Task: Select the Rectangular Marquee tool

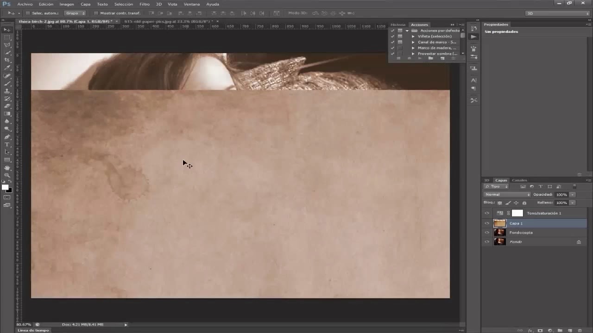Action: tap(7, 37)
